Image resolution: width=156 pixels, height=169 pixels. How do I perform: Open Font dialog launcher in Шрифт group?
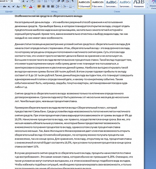34,11
